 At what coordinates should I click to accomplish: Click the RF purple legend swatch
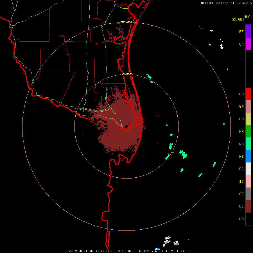click(x=248, y=31)
